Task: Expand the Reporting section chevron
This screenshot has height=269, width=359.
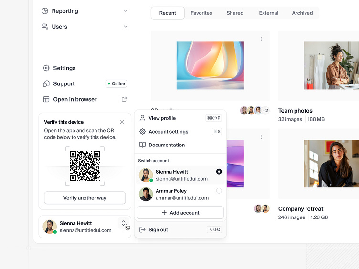Action: pos(126,11)
